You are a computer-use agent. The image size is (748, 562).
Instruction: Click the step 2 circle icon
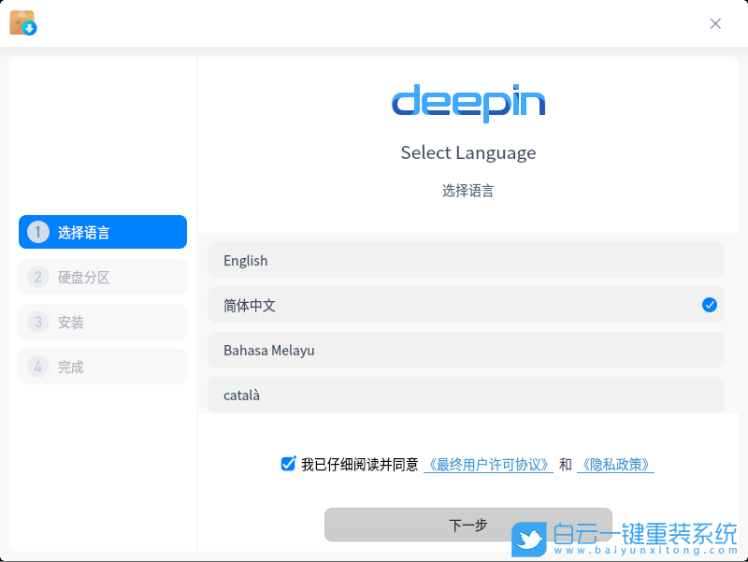(x=37, y=277)
